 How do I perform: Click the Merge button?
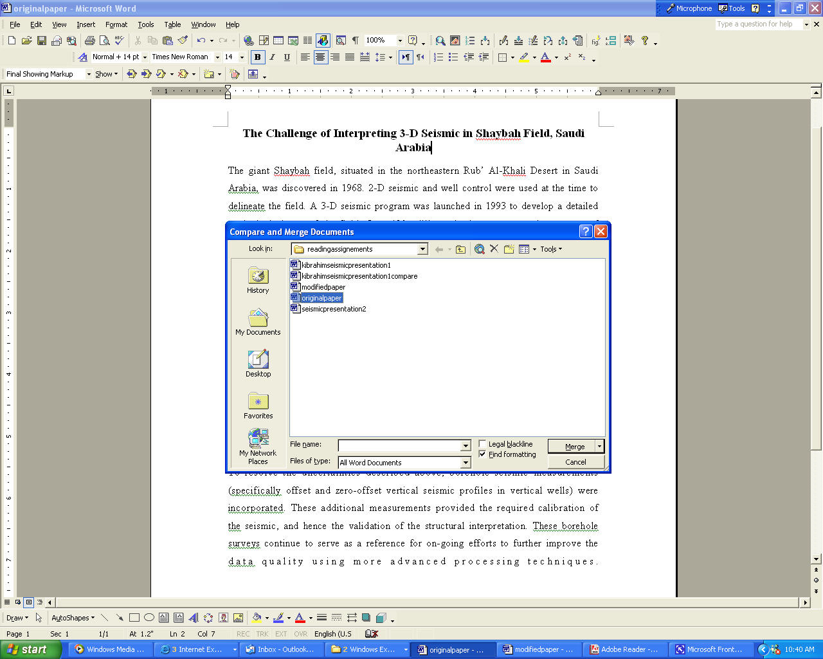pos(572,446)
